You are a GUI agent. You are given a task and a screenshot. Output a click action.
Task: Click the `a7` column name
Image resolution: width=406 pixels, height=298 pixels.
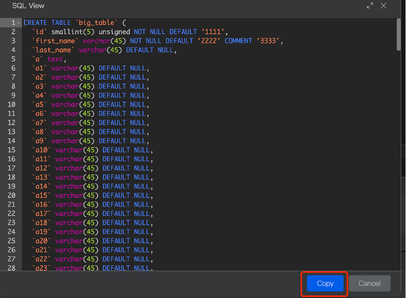tap(40, 123)
